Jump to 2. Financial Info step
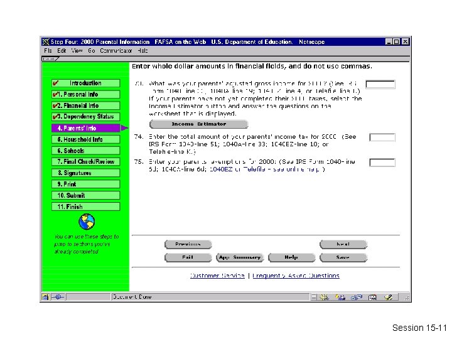This screenshot has width=452, height=339. tap(86, 106)
